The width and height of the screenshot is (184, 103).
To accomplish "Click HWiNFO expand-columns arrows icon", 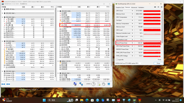I will point(3,84).
